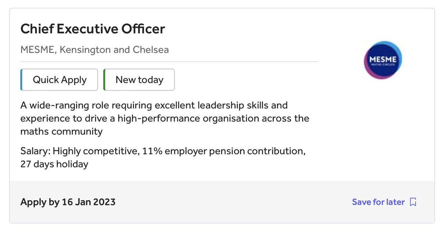Viewport: 441px width, 230px height.
Task: Select the Quick Apply badge
Action: click(x=60, y=80)
